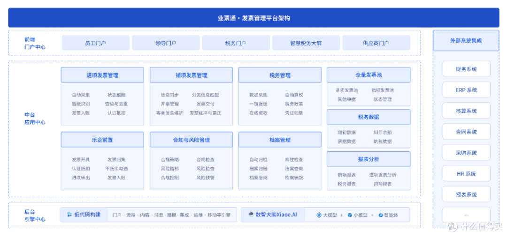This screenshot has height=237, width=507.
Task: Click the ellipsis box under 报表系统
Action: 467,215
